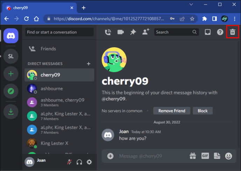Image resolution: width=241 pixels, height=171 pixels.
Task: Open user settings gear
Action: (89, 162)
